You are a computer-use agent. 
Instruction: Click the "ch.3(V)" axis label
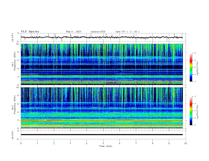(x=13, y=135)
